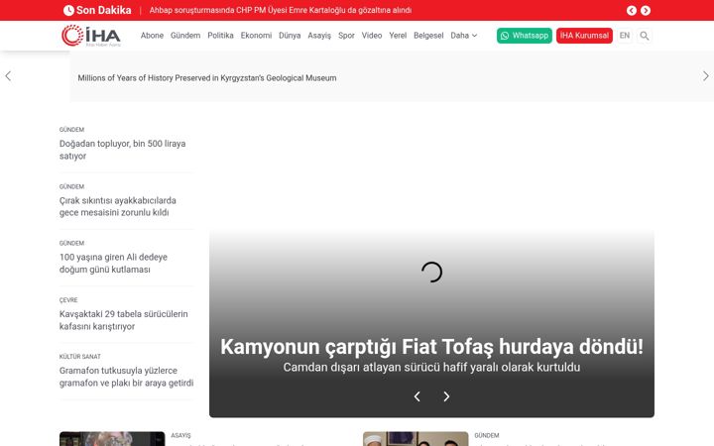
Task: Open the bottom-left Asayiş news thumbnail
Action: click(x=112, y=439)
